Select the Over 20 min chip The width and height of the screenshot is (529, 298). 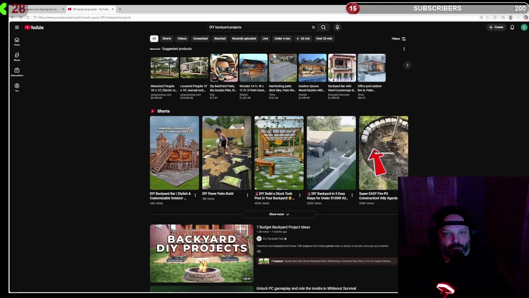pyautogui.click(x=324, y=38)
